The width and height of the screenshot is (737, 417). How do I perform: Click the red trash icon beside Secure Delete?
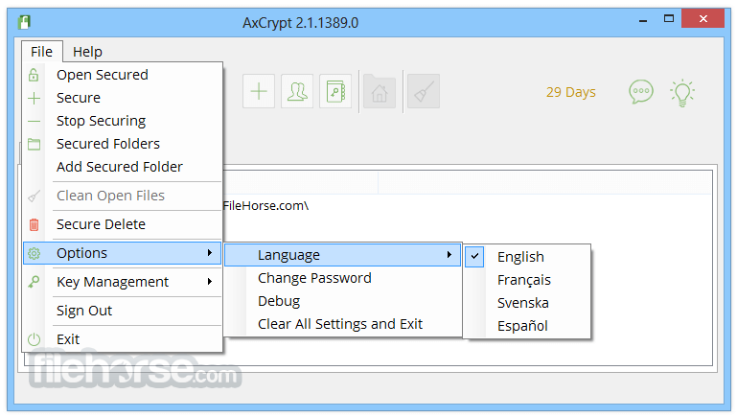pyautogui.click(x=34, y=224)
